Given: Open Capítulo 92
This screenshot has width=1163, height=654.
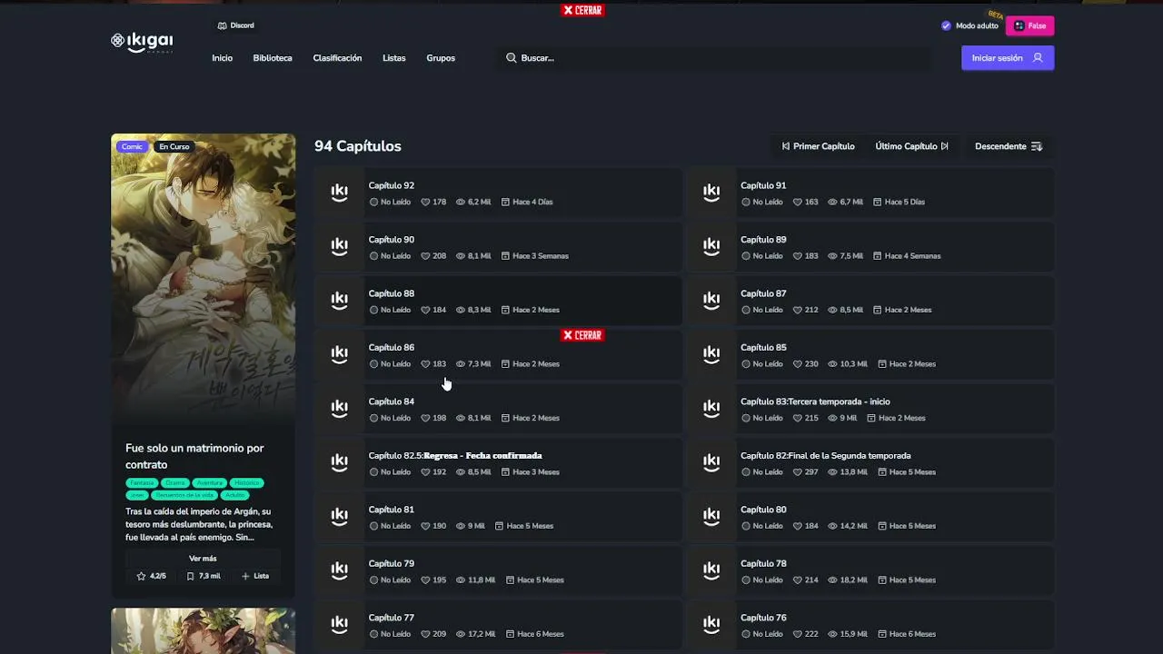Looking at the screenshot, I should click(498, 193).
